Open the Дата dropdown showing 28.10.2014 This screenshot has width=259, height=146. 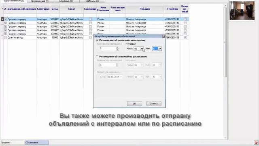tap(121, 77)
